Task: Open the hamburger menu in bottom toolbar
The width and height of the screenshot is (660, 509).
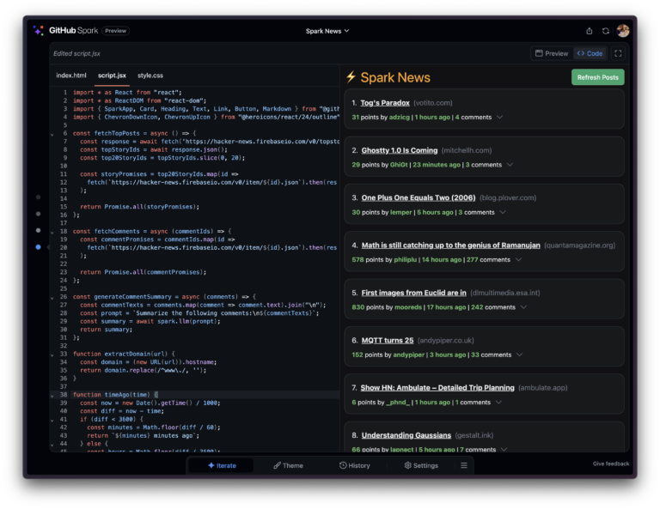Action: tap(464, 465)
